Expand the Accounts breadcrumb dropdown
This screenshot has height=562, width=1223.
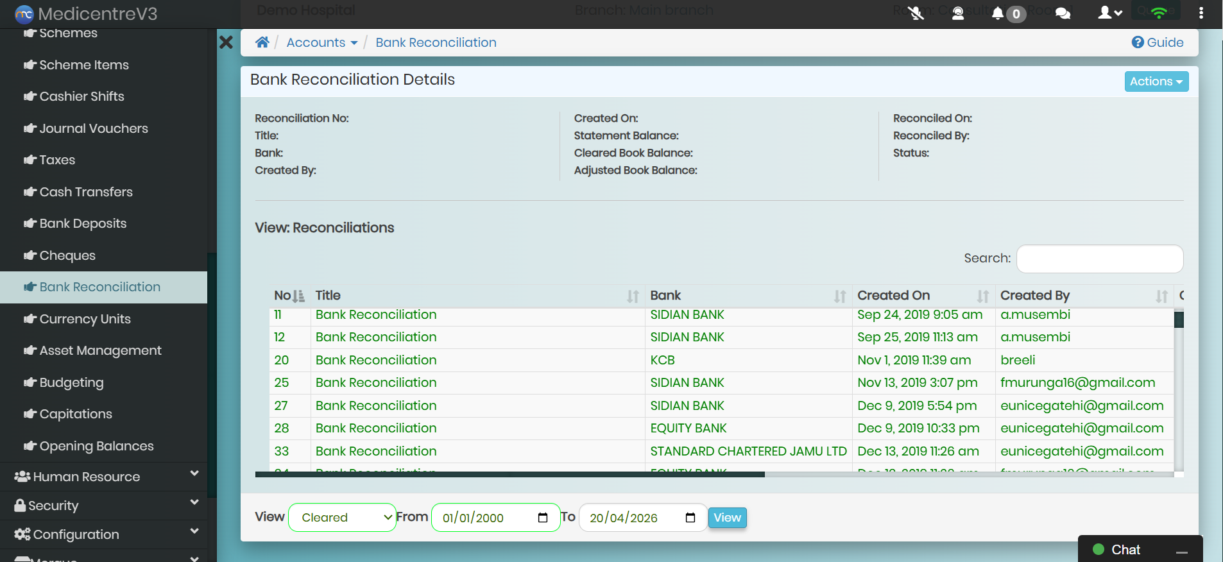(321, 42)
